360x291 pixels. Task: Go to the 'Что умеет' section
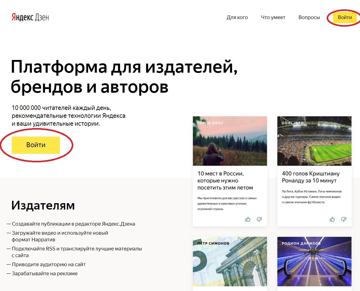click(273, 18)
